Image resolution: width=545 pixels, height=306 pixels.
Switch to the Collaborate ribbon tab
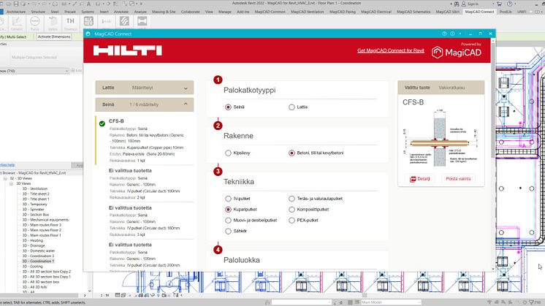tap(191, 12)
